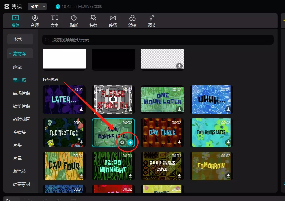285x201 pixels.
Task: Download the THE NEXT DAY clip
Action: [x=81, y=142]
